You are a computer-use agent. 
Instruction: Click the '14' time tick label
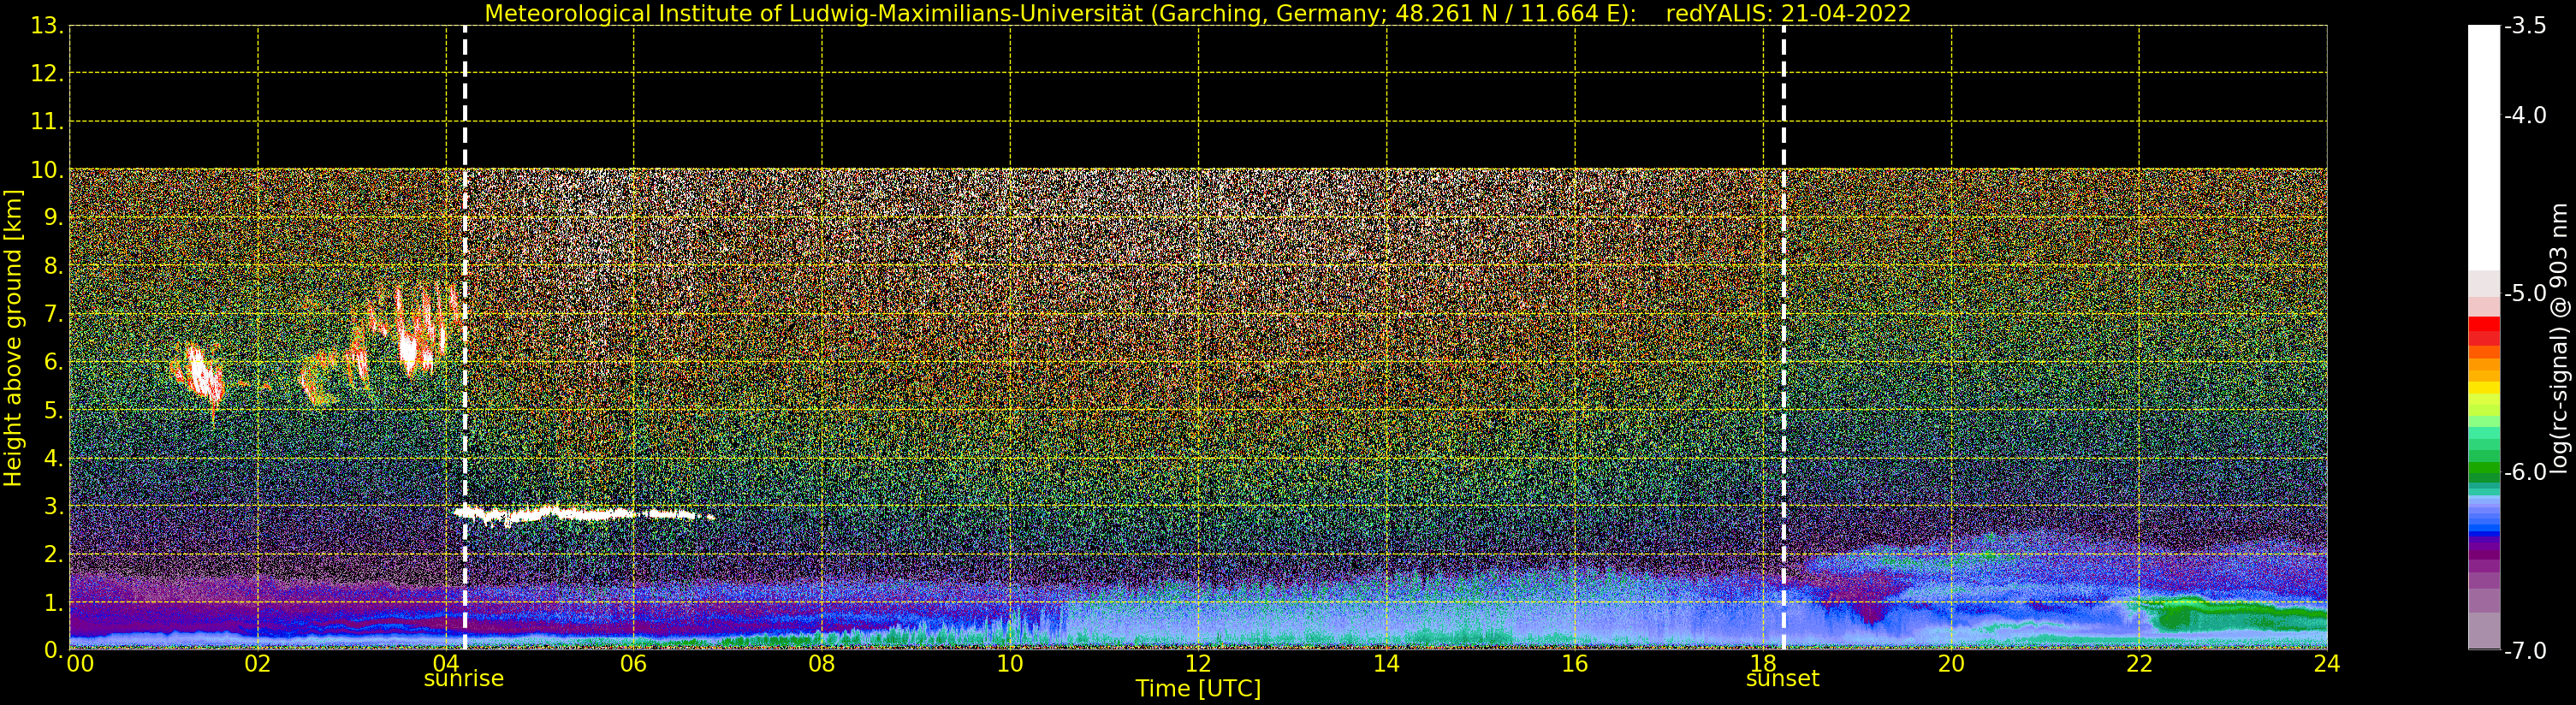1386,664
